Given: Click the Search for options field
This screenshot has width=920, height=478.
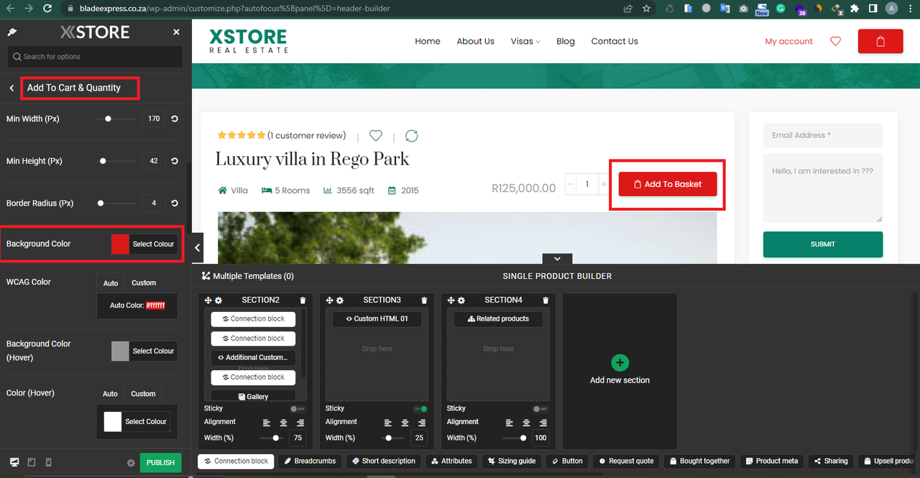Looking at the screenshot, I should click(95, 57).
